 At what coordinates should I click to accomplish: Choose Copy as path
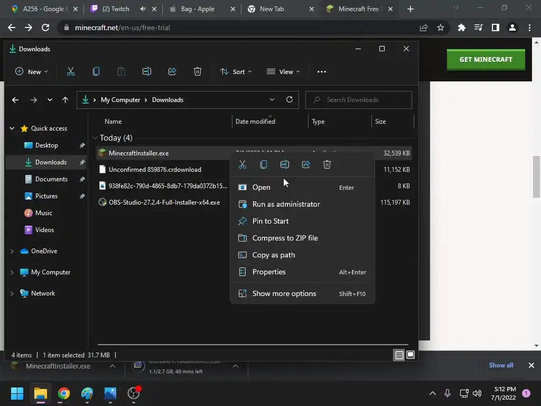pyautogui.click(x=302, y=255)
